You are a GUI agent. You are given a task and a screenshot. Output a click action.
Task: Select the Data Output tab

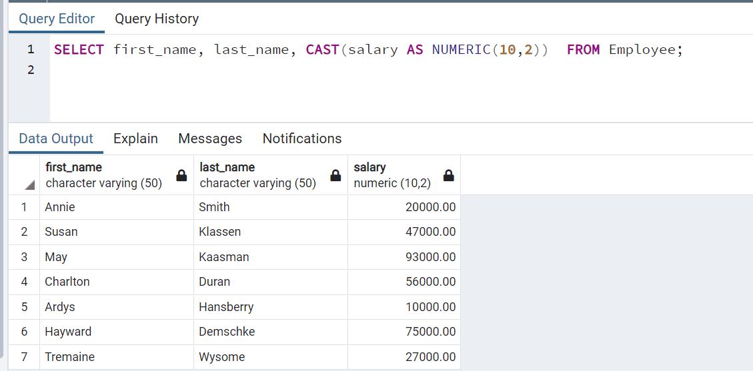[x=56, y=139]
